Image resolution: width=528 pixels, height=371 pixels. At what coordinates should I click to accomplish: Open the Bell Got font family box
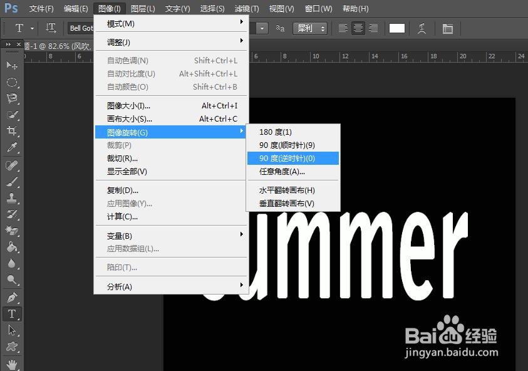point(81,28)
